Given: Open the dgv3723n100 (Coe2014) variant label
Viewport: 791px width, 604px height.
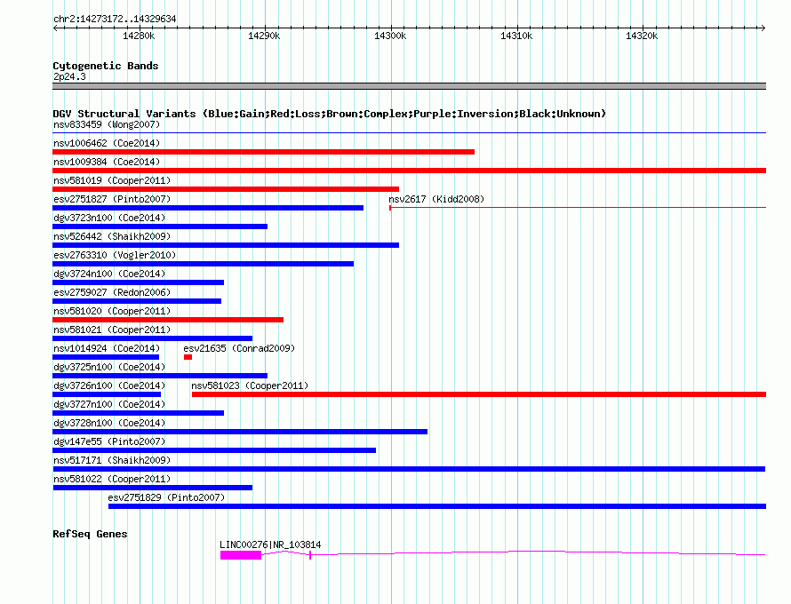Looking at the screenshot, I should point(109,218).
